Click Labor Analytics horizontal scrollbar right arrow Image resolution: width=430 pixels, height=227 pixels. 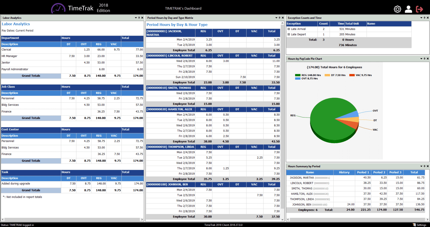142,219
